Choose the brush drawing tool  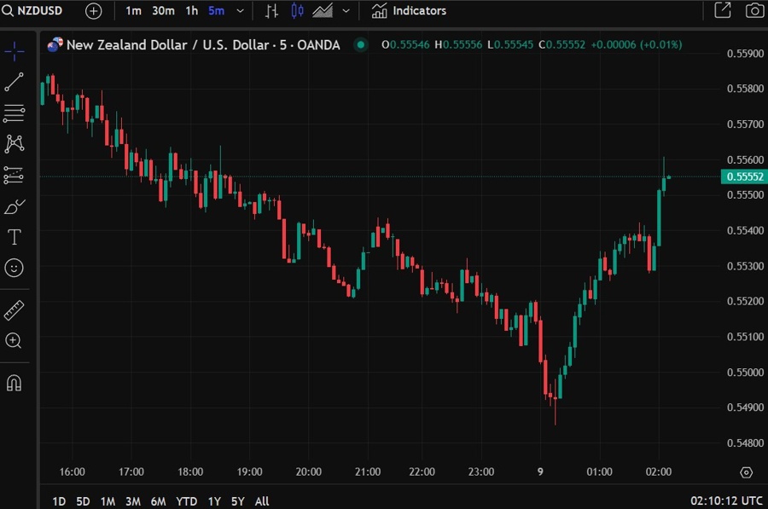[15, 206]
